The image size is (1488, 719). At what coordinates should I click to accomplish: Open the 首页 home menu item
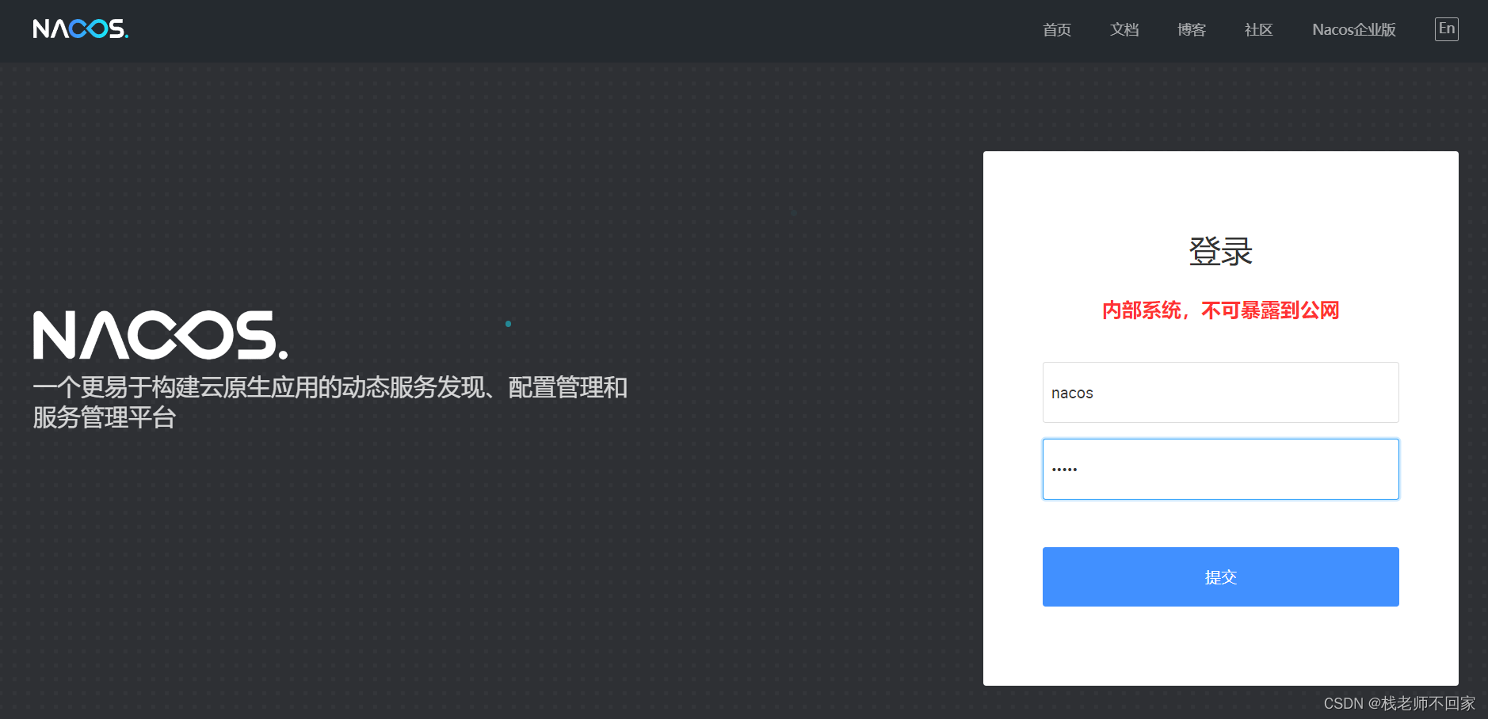coord(1056,30)
